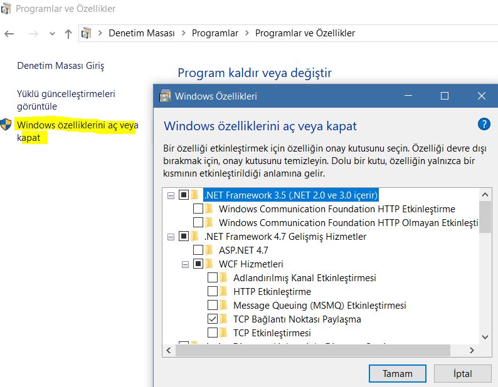Viewport: 498px width, 387px height.
Task: Select TCP Bağlantı Noktası Paylaşma text
Action: pos(297,319)
